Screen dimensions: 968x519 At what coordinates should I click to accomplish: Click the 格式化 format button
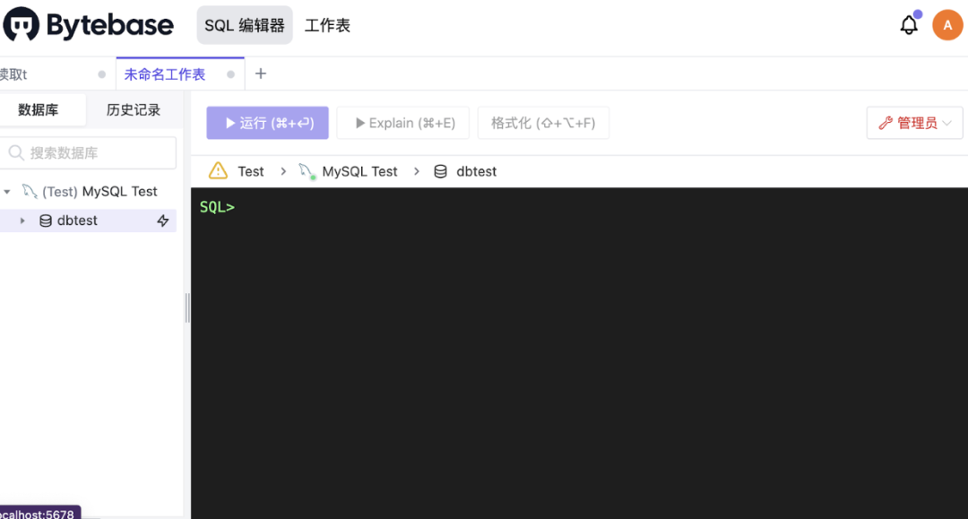[x=543, y=123]
